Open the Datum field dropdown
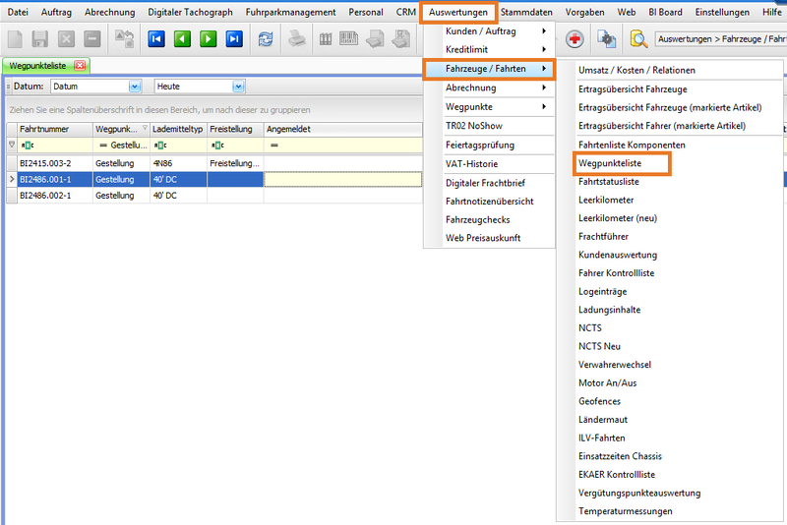Image resolution: width=787 pixels, height=525 pixels. tap(135, 87)
